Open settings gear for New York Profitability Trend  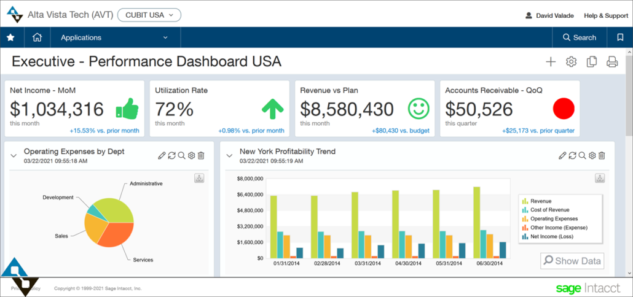tap(592, 155)
